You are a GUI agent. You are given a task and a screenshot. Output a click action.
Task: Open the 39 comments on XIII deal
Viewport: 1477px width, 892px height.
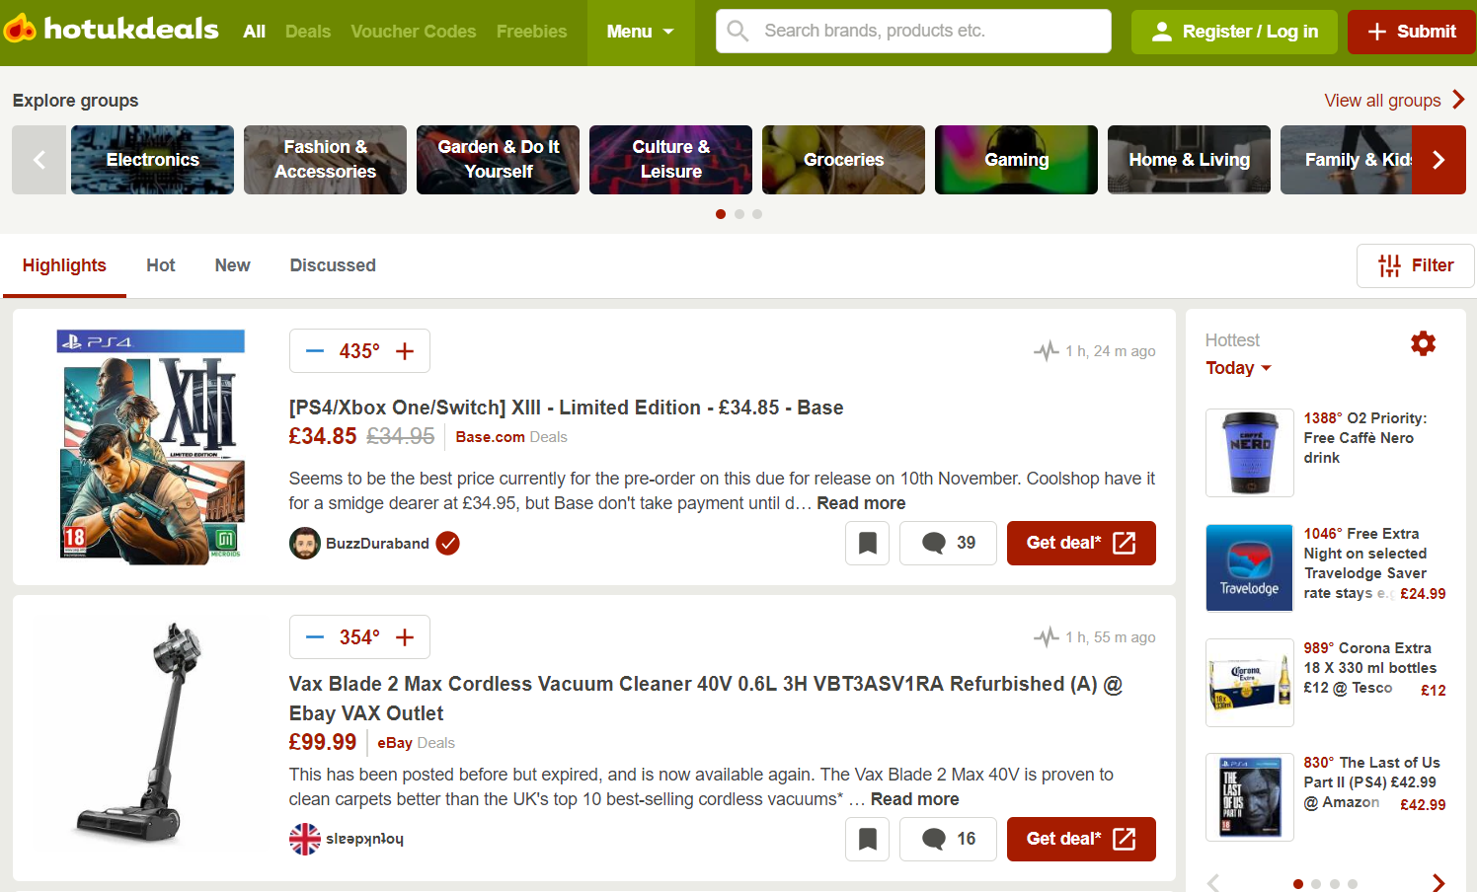948,543
